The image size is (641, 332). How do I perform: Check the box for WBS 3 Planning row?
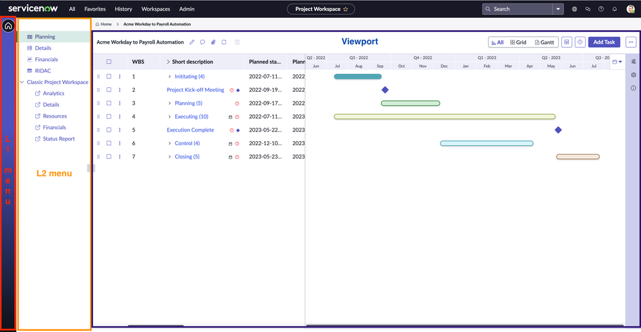pos(109,103)
